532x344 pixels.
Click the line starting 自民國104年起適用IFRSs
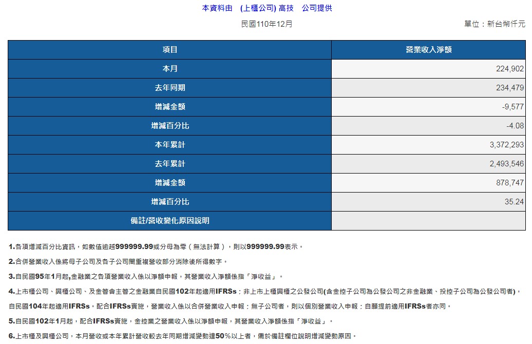coord(231,307)
